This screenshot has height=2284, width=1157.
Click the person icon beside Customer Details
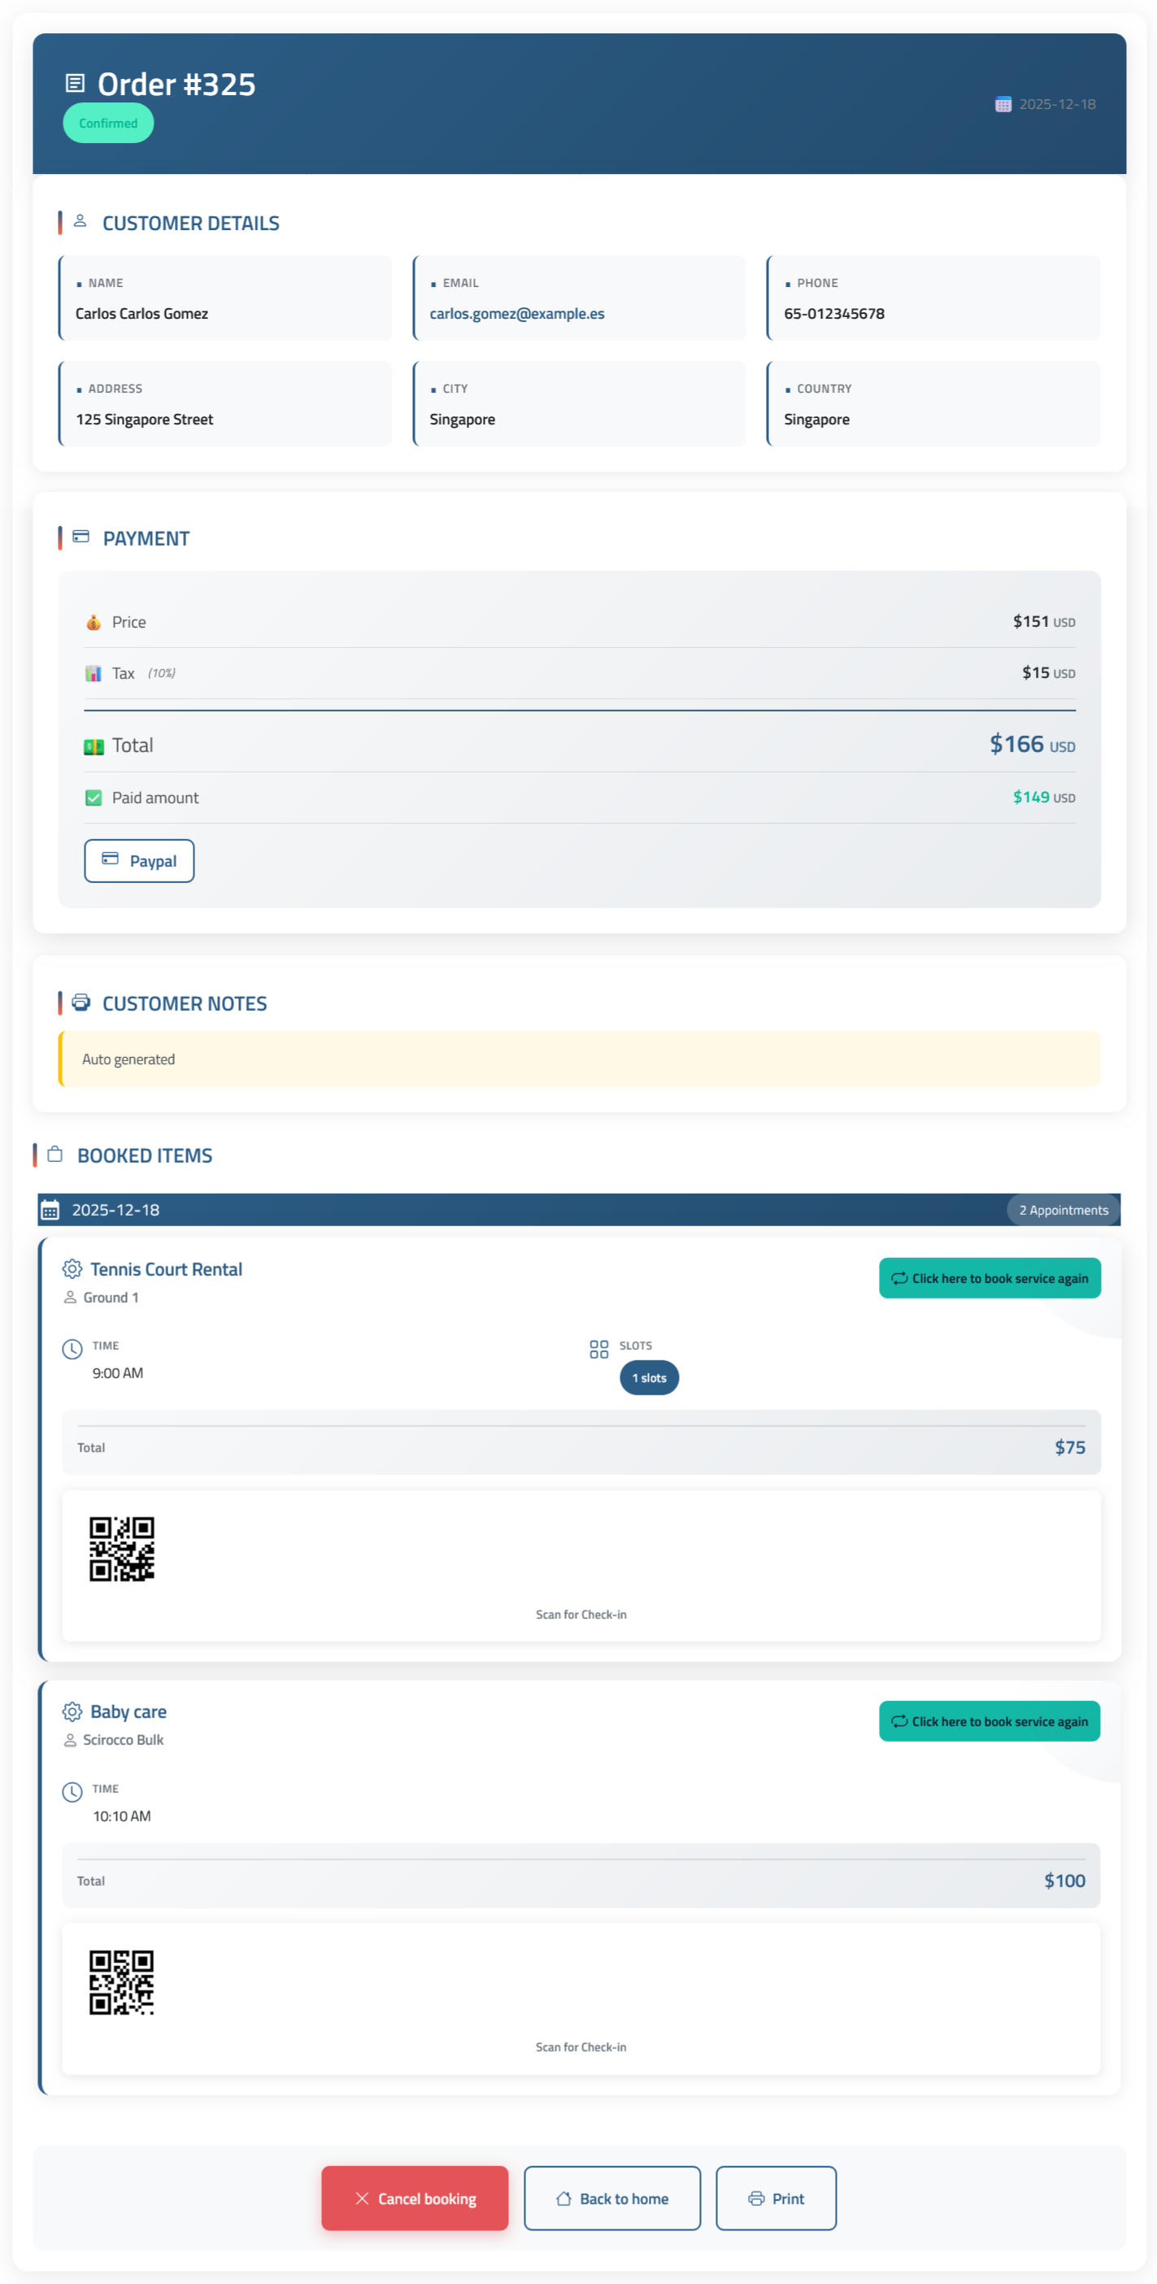[80, 221]
